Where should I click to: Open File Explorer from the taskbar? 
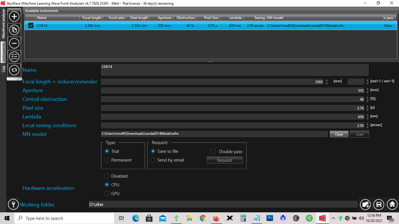[x=189, y=218]
